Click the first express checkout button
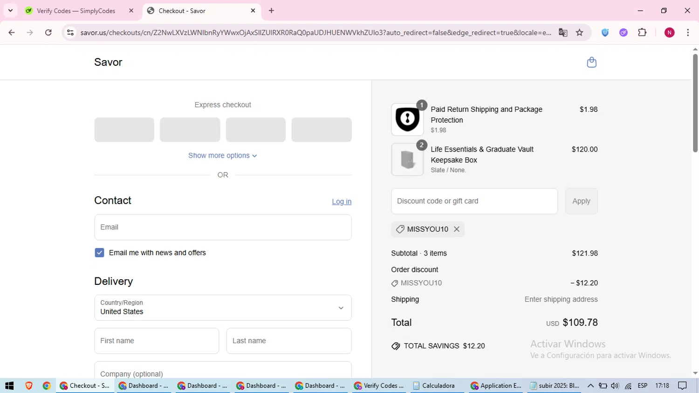 124,130
